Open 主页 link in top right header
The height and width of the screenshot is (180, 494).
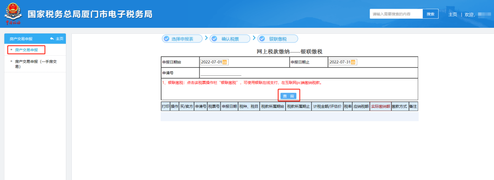pos(453,15)
